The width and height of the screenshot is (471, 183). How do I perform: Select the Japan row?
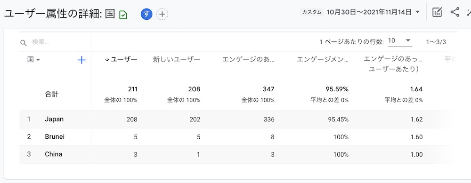236,119
